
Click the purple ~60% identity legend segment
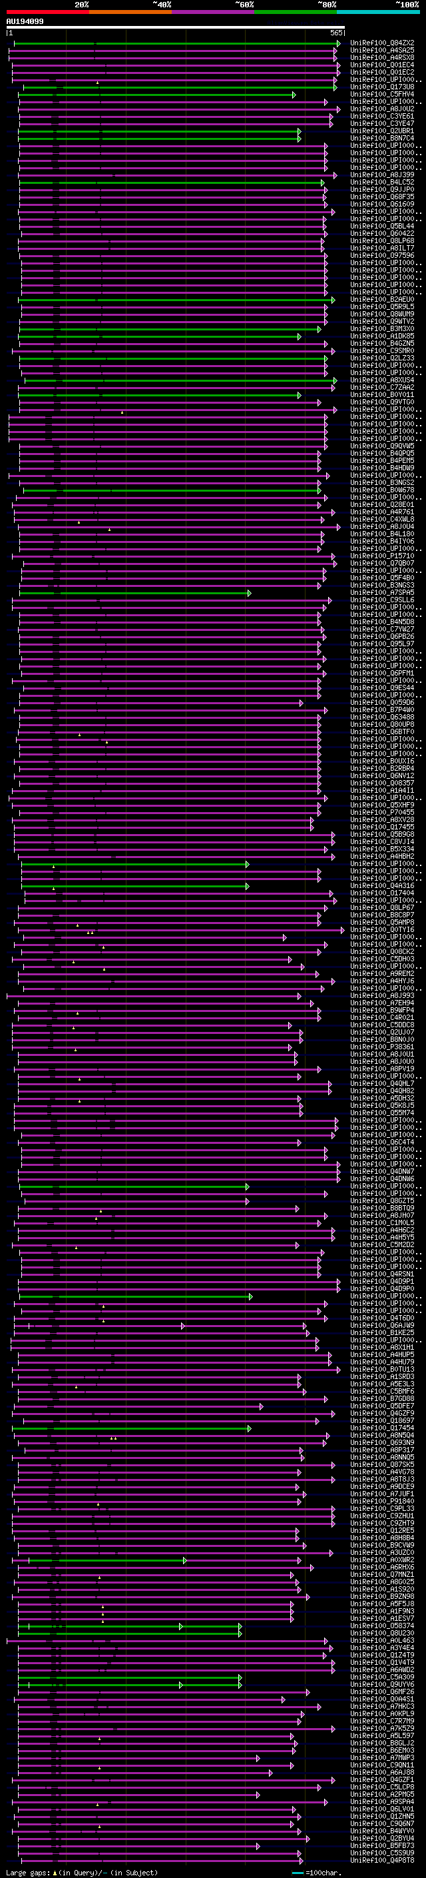[214, 12]
